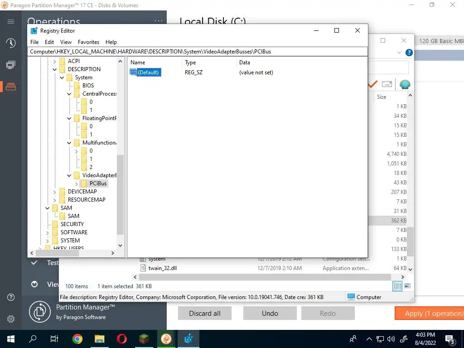Open Task View from taskbar

click(x=54, y=339)
